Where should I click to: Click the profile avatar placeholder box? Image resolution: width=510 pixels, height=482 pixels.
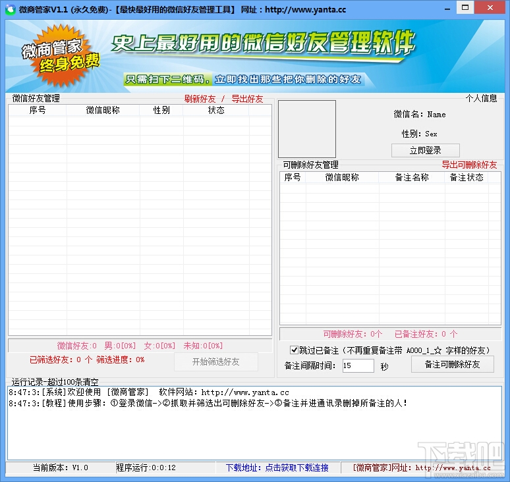tap(307, 129)
